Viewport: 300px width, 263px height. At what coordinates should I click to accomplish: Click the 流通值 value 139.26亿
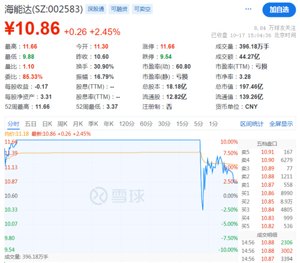tap(251, 97)
